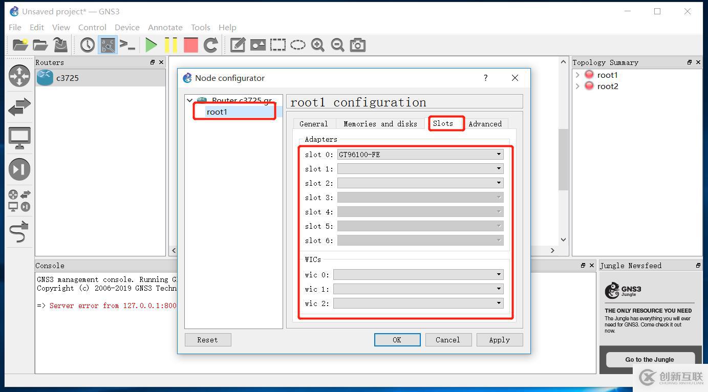Click the Cancel button

tap(448, 340)
